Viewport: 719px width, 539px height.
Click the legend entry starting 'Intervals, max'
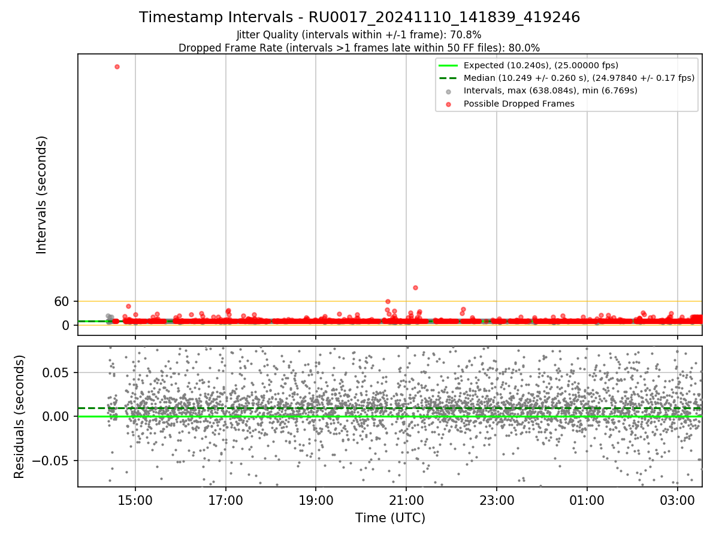click(551, 90)
